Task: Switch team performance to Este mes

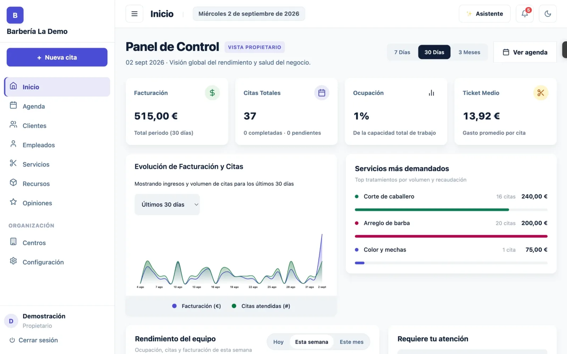Action: coord(352,342)
